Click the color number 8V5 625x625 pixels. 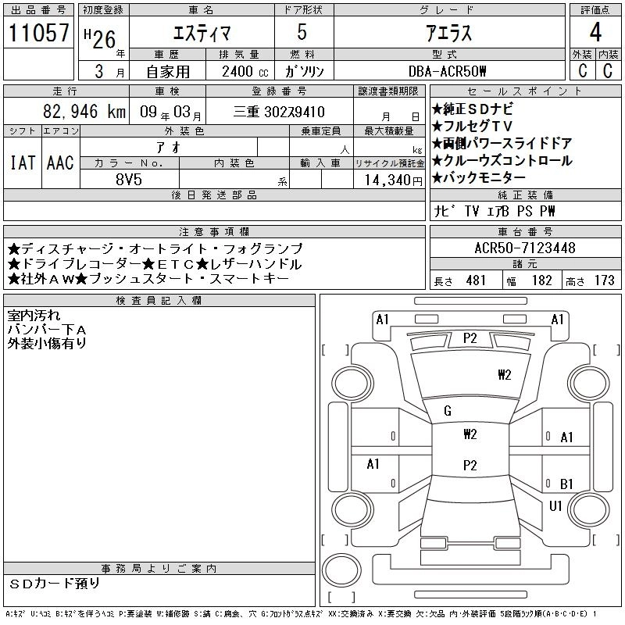[129, 180]
